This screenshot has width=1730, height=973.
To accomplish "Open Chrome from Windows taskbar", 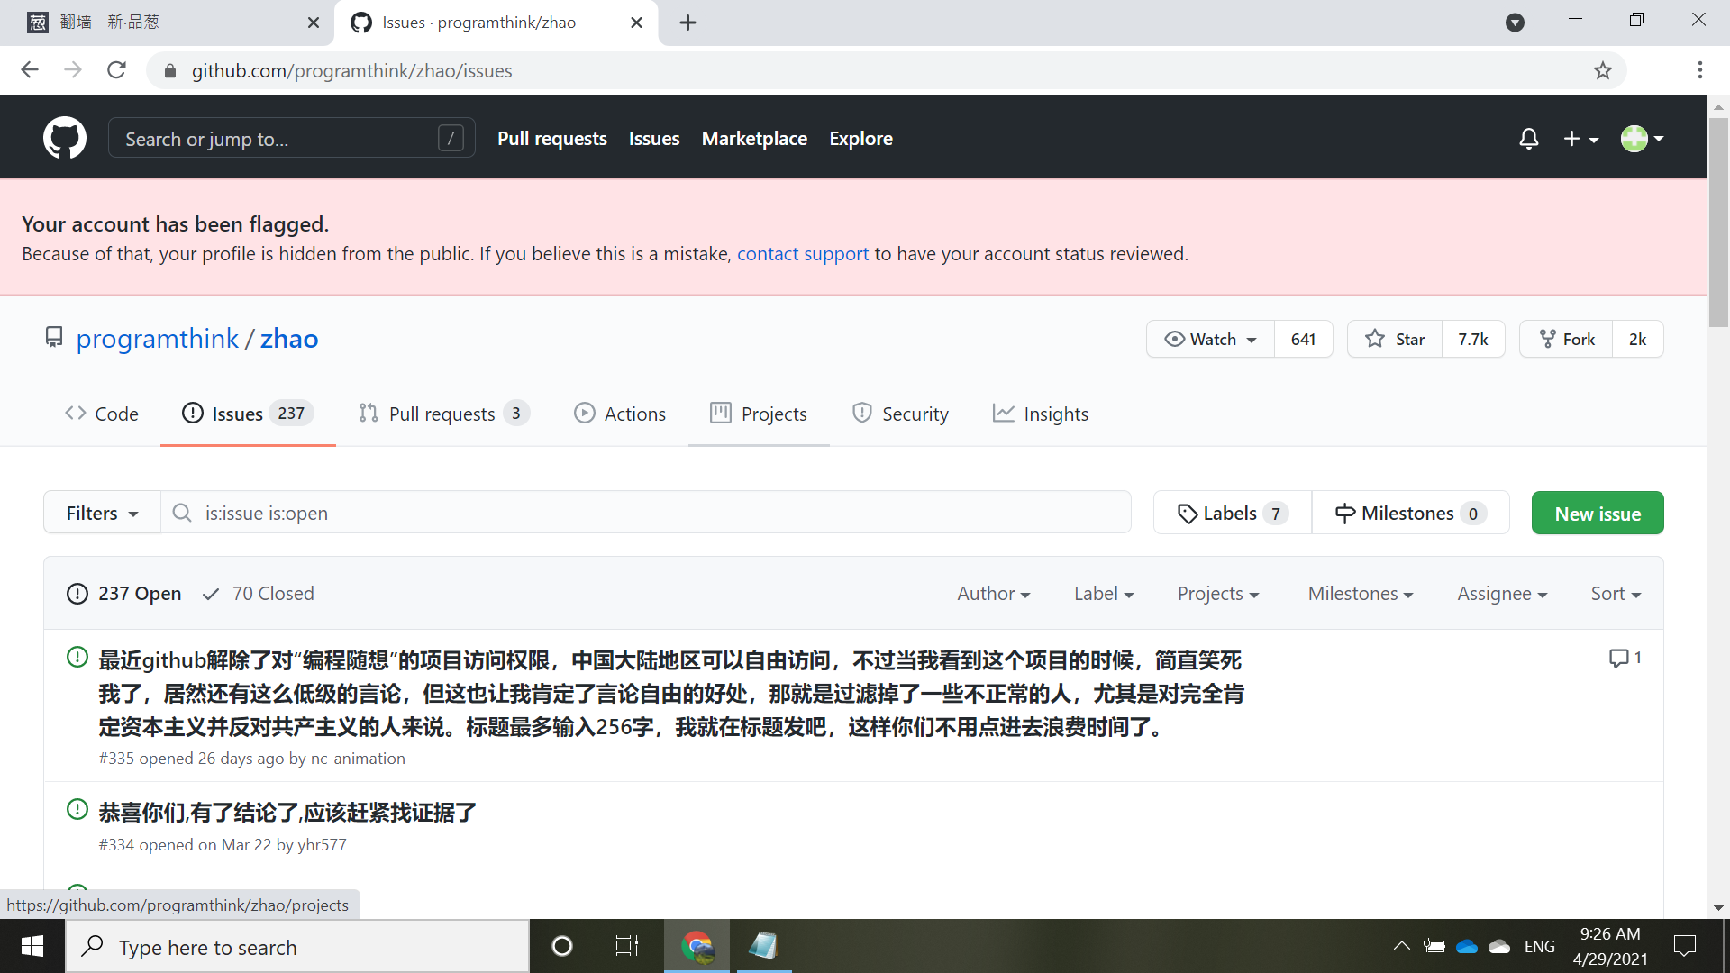I will point(697,946).
